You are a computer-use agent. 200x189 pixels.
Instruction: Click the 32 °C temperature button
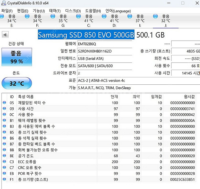click(17, 83)
